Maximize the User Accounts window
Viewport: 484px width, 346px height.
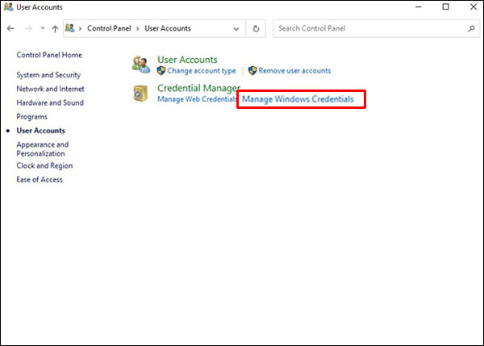pos(446,6)
